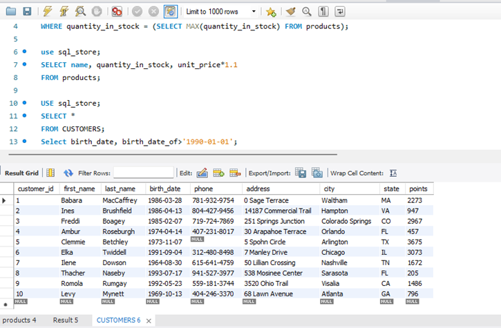
Task: Refresh the result grid data
Action: pyautogui.click(x=68, y=173)
